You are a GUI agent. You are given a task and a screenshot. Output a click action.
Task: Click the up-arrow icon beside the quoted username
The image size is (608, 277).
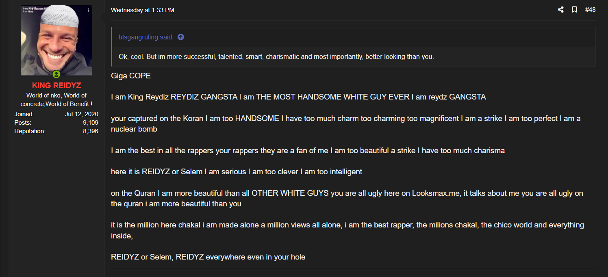[x=181, y=37]
